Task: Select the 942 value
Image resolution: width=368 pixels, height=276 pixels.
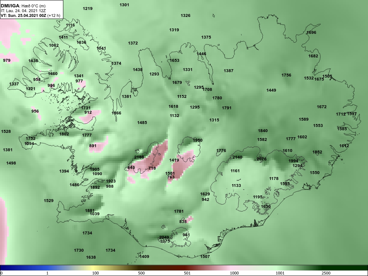Action: click(205, 199)
